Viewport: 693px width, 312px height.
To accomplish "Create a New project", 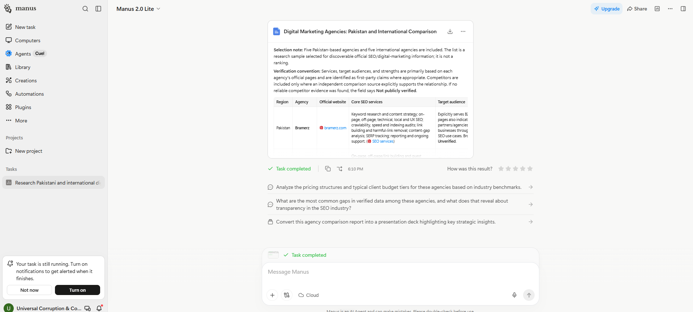I will [x=54, y=151].
